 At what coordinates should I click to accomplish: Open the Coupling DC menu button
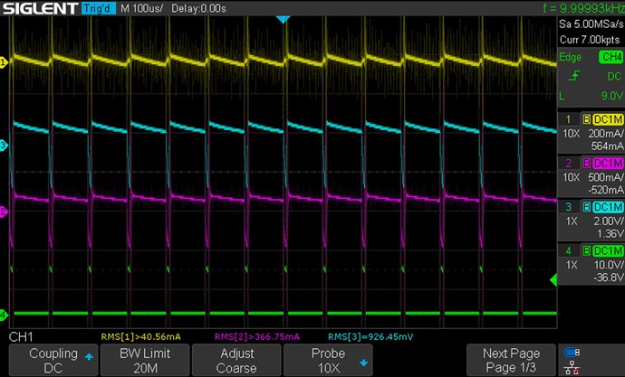pyautogui.click(x=53, y=361)
